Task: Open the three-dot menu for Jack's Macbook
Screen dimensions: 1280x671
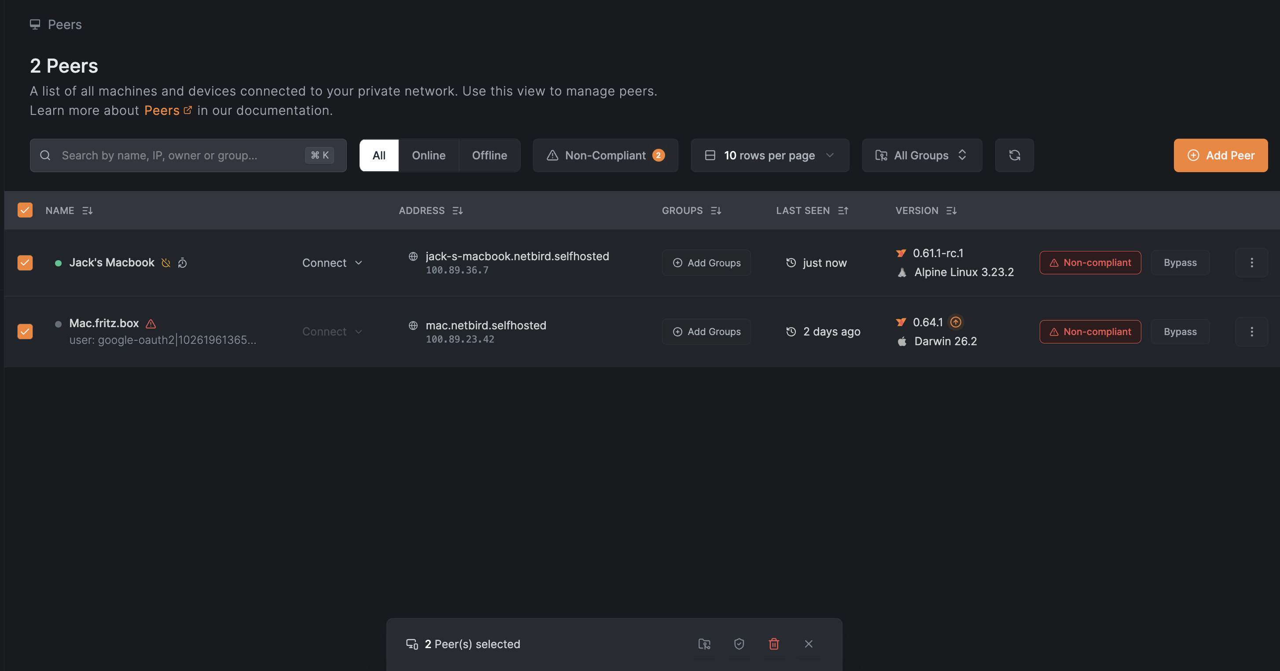Action: (1251, 262)
